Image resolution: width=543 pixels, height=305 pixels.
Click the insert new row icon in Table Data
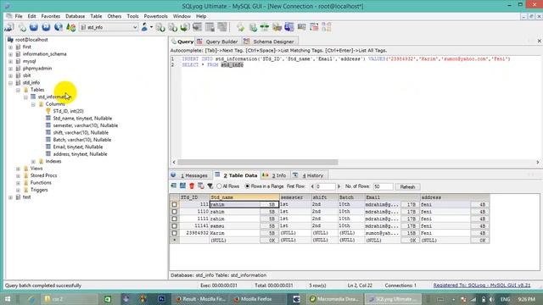coord(173,186)
